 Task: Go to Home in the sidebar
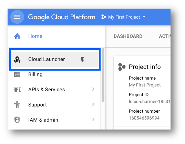tap(35, 36)
